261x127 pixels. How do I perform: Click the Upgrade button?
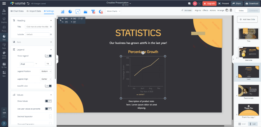pos(209,4)
